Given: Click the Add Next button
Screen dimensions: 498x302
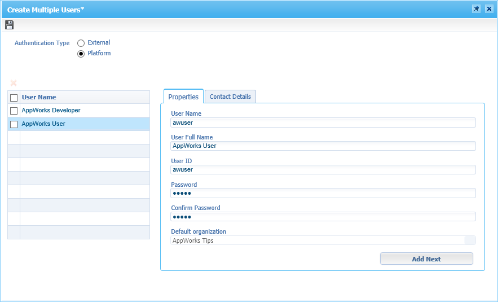Looking at the screenshot, I should click(x=426, y=259).
